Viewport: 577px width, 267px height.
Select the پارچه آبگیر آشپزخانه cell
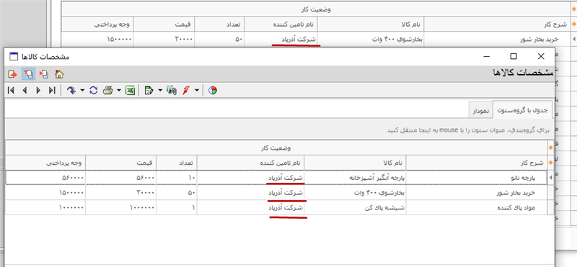point(355,177)
